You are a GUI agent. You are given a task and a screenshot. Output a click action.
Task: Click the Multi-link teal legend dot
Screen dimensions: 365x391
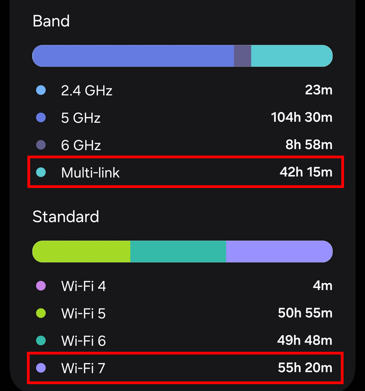[41, 172]
